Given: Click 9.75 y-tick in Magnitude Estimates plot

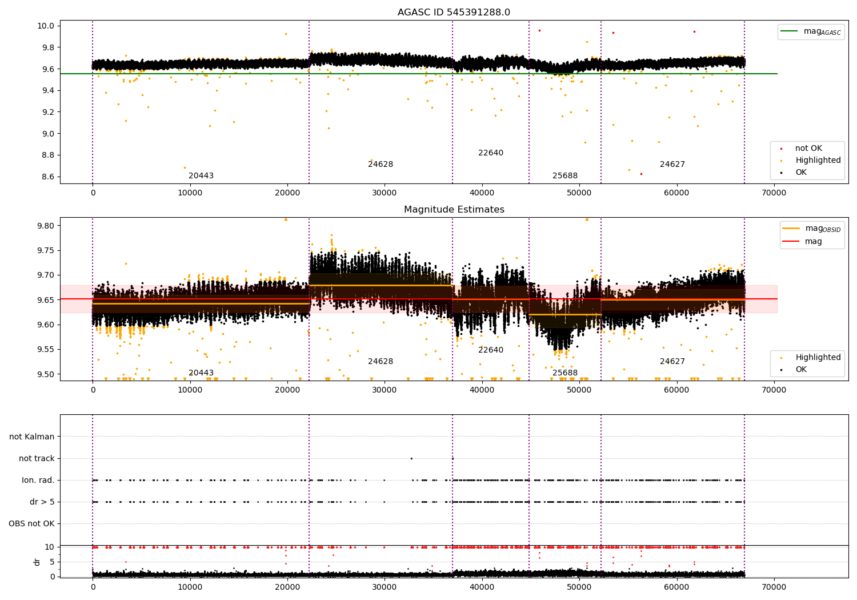Looking at the screenshot, I should [x=46, y=250].
